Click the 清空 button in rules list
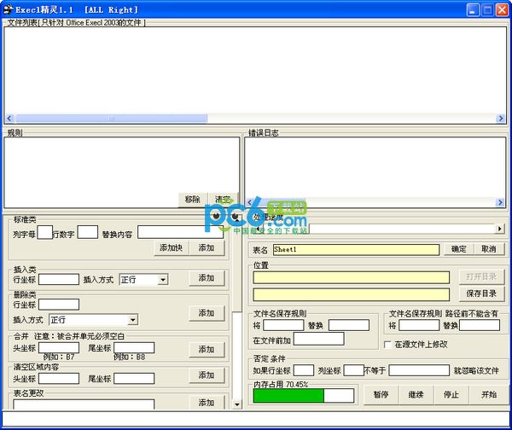 [223, 200]
